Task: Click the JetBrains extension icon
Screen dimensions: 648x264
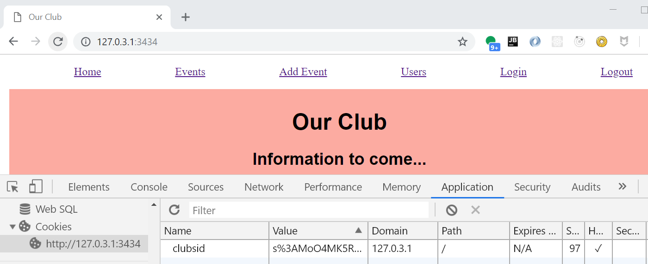Action: [512, 42]
